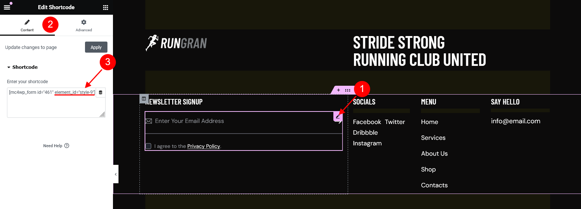The width and height of the screenshot is (581, 209).
Task: Click the Facebook social link
Action: [x=367, y=122]
